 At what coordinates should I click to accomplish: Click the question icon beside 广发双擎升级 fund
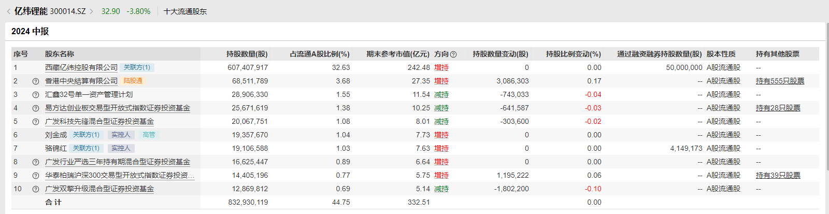36,189
